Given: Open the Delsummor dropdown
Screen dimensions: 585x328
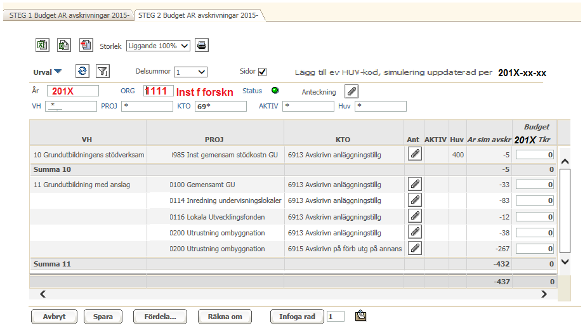Looking at the screenshot, I should 190,72.
